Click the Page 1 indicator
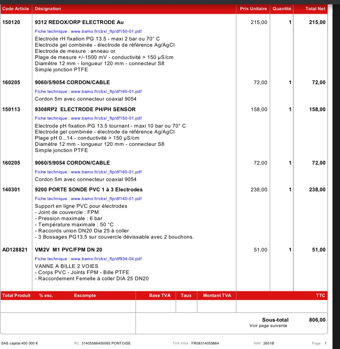 coord(319,343)
